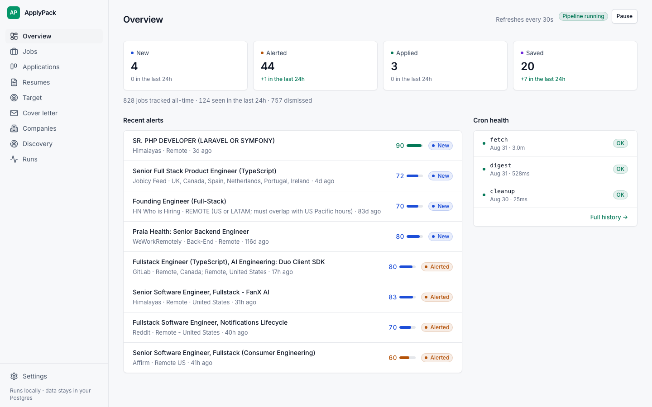The width and height of the screenshot is (652, 407).
Task: Open Resumes section label
Action: pos(36,82)
